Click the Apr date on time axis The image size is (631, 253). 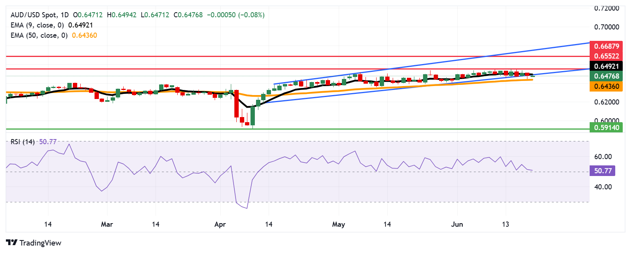pos(220,224)
